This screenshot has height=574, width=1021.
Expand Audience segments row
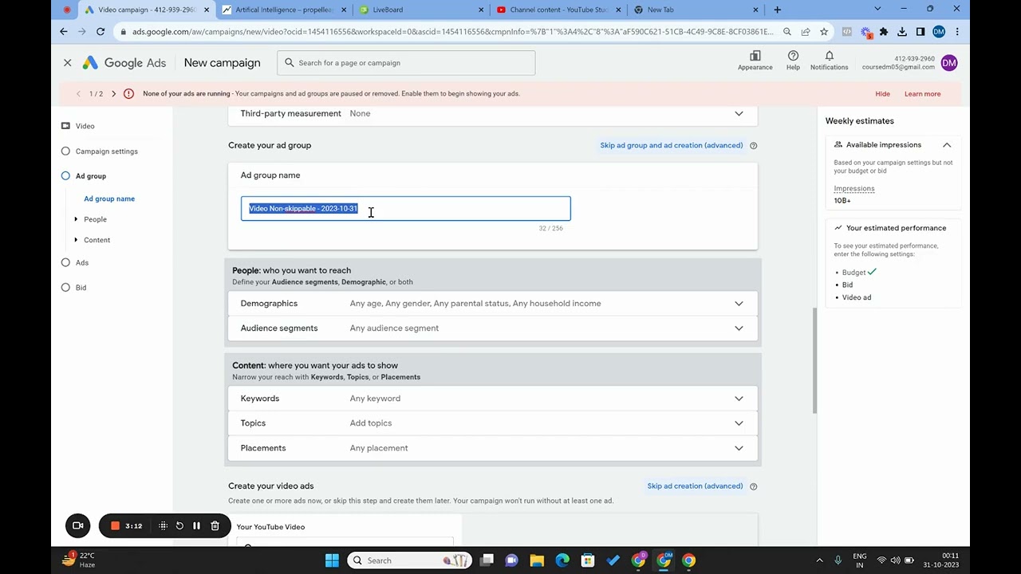[739, 328]
